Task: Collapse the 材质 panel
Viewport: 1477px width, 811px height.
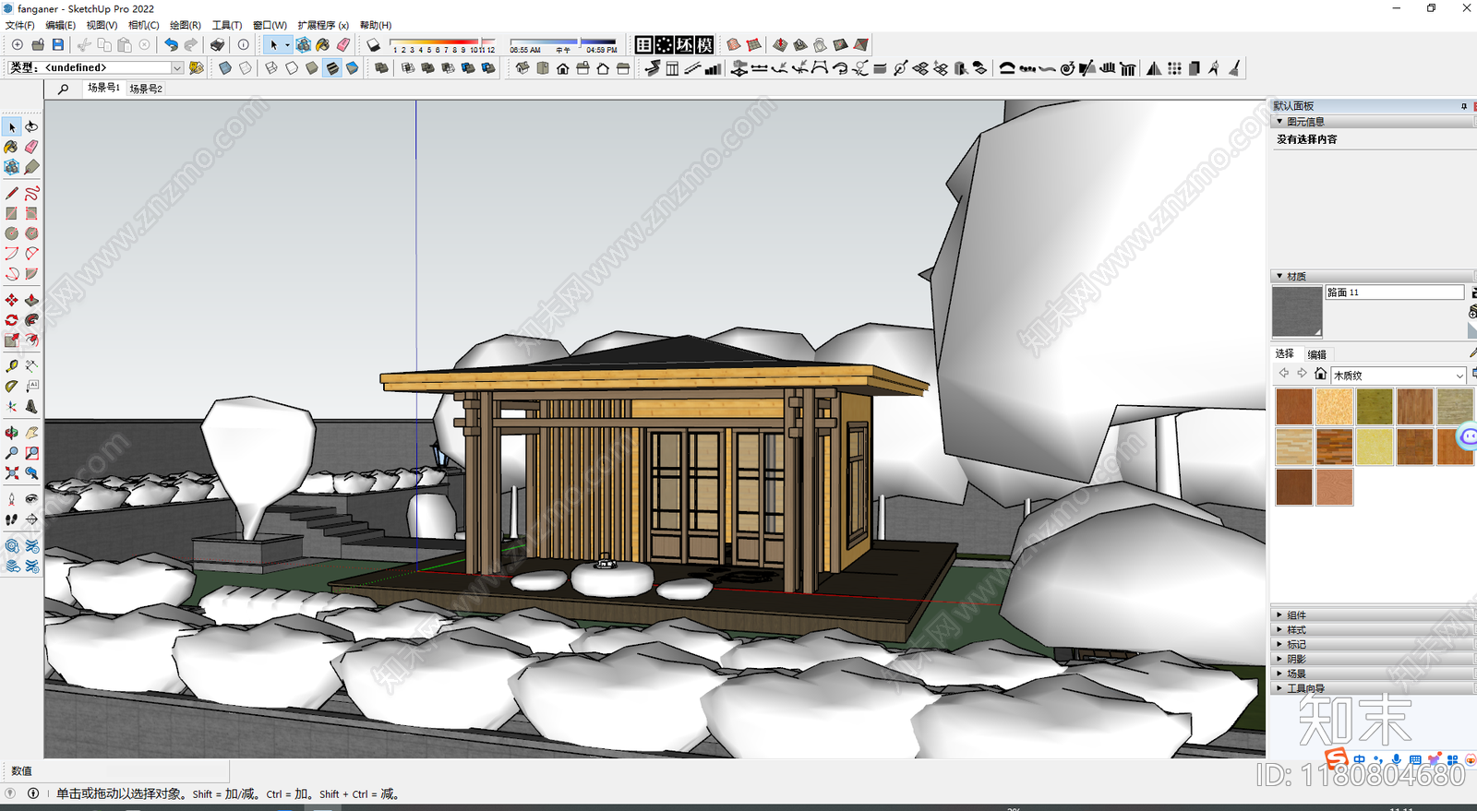Action: [1279, 276]
